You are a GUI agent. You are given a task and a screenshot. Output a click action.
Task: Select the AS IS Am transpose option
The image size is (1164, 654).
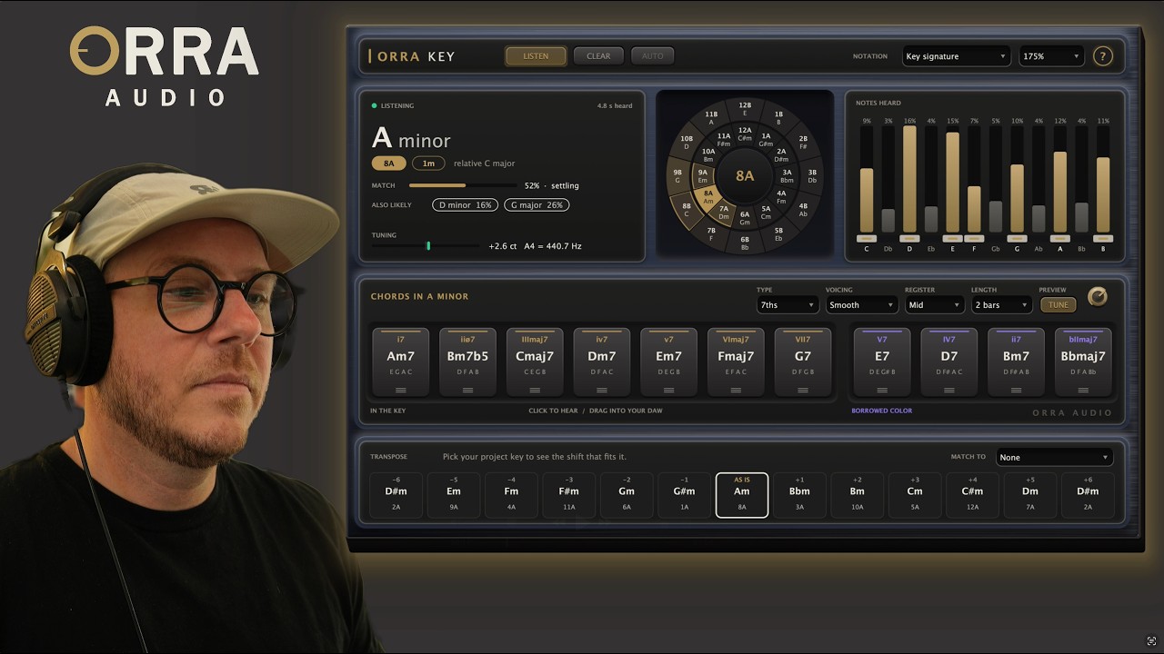(742, 495)
